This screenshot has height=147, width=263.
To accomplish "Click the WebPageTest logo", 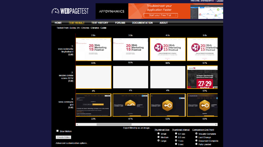I will click(70, 11).
